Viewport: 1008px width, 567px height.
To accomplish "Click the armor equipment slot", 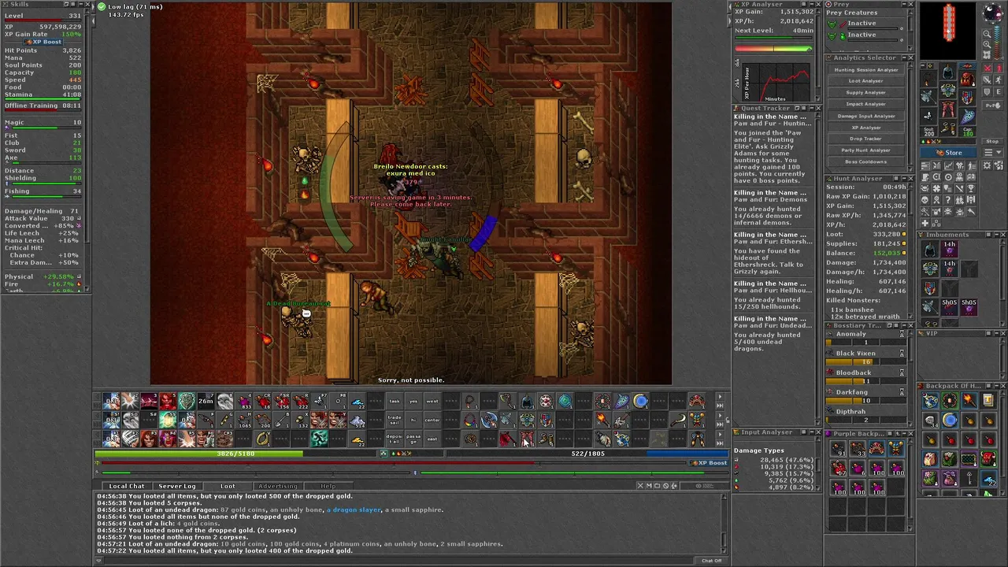I will 948,89.
